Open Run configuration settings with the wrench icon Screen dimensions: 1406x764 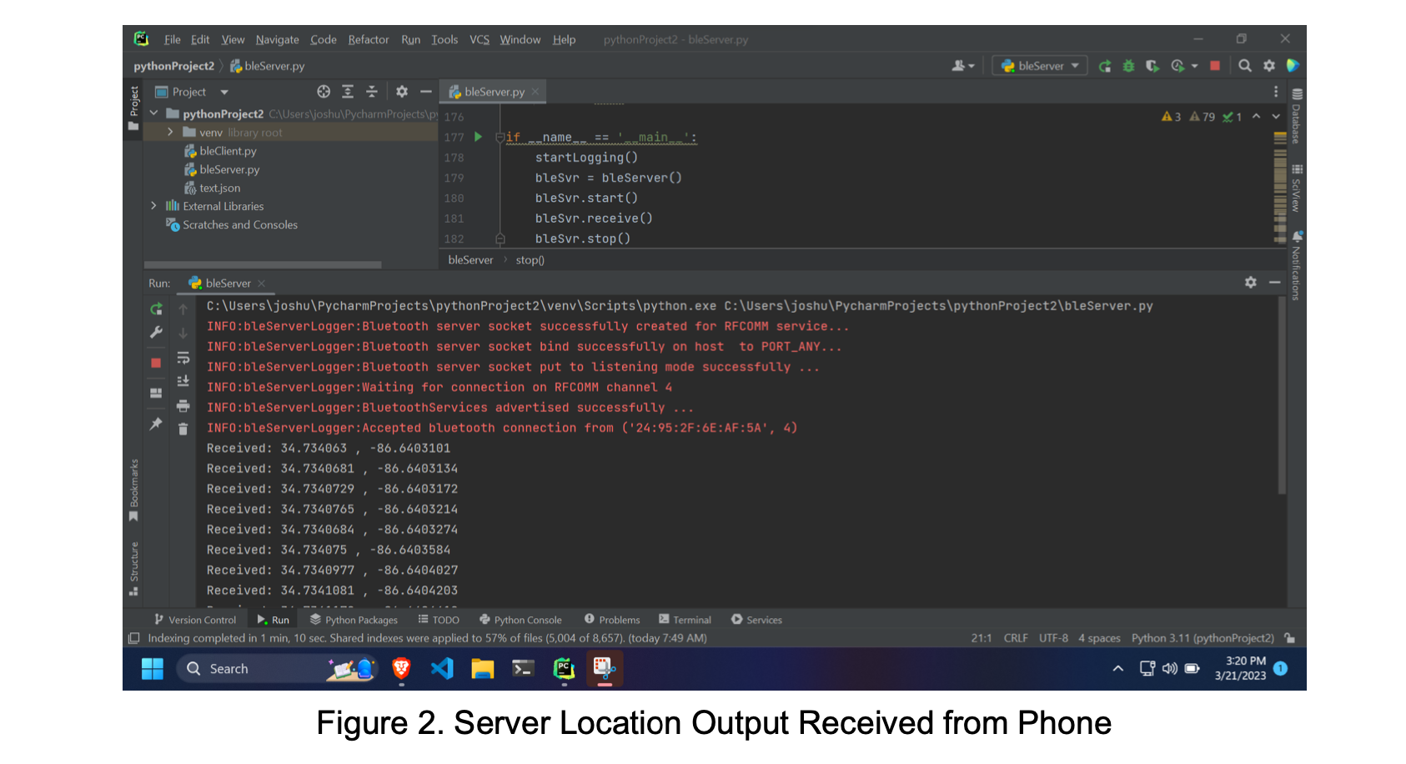click(x=156, y=332)
